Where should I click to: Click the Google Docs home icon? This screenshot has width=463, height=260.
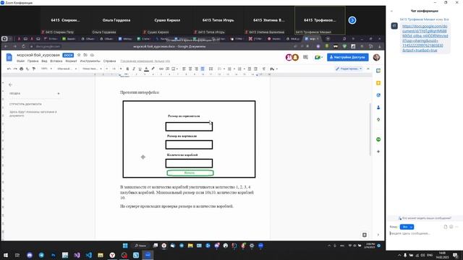[x=9, y=57]
